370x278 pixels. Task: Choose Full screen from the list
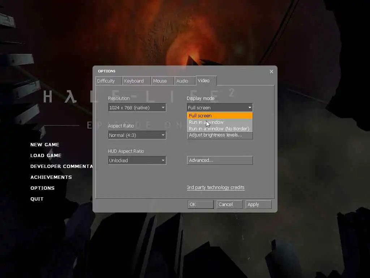point(220,115)
